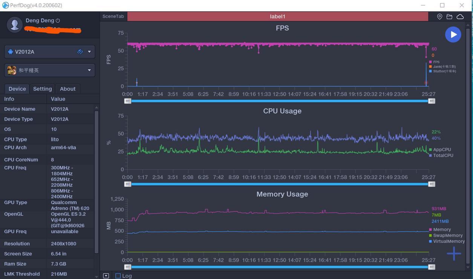Click the blue play record button

click(x=453, y=34)
